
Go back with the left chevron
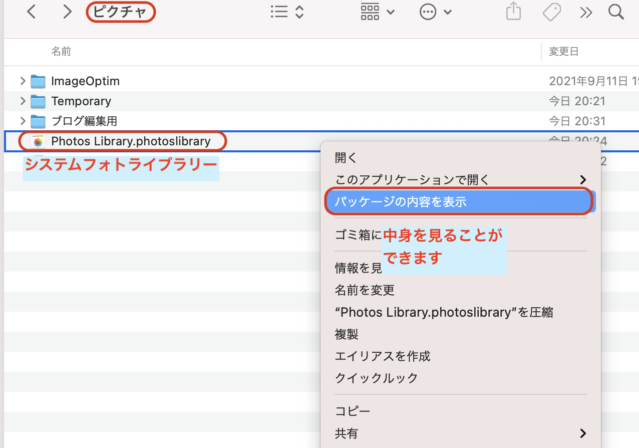31,12
